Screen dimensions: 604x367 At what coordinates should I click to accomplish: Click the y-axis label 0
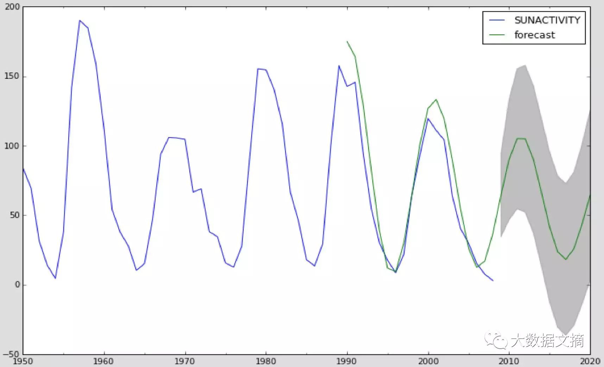18,285
